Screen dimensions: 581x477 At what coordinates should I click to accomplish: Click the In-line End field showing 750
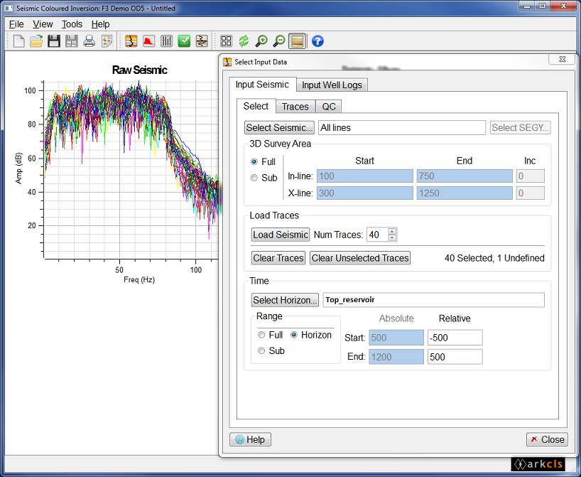[465, 176]
